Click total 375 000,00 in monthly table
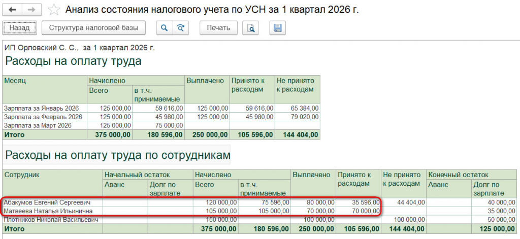This screenshot has height=239, width=520. tap(113, 134)
